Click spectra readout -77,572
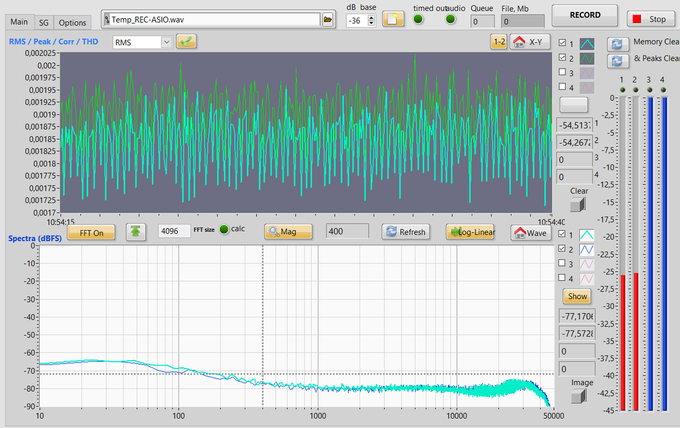Screen dimensions: 680x428 pyautogui.click(x=577, y=333)
